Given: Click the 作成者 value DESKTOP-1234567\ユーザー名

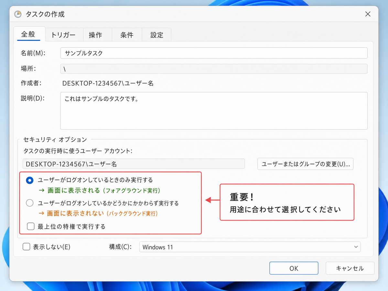Looking at the screenshot, I should click(x=108, y=83).
